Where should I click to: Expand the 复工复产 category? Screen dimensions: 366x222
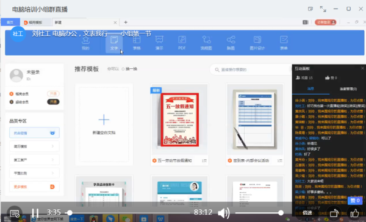pos(34,160)
